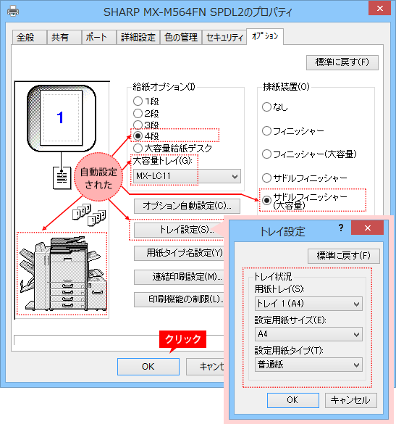Screen dimensions: 396x424
Task: Click the printer machine illustration
Action: coord(62,273)
